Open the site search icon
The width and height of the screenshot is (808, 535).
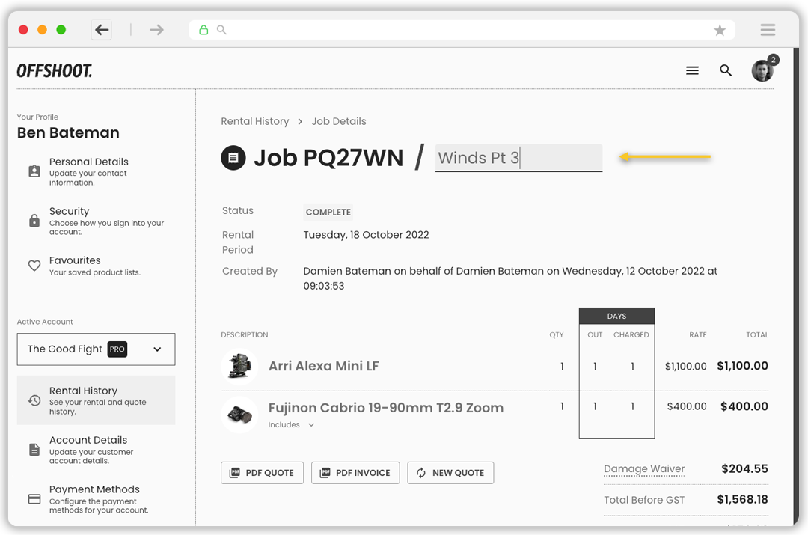coord(726,70)
